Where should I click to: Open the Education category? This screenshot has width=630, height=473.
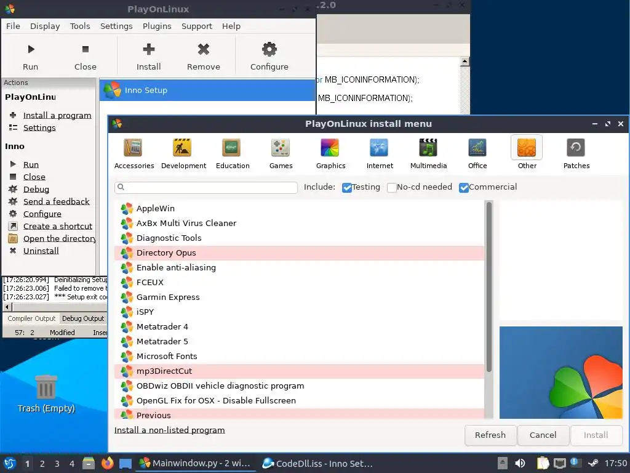[232, 153]
